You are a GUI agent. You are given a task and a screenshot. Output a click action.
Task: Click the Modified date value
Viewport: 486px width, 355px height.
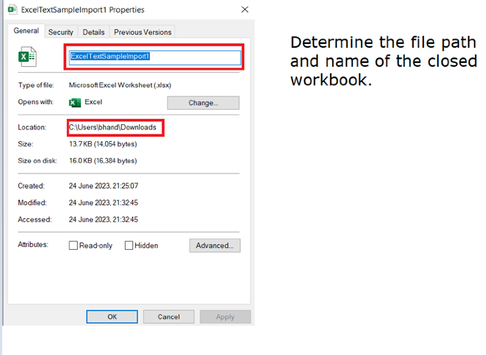coord(103,202)
